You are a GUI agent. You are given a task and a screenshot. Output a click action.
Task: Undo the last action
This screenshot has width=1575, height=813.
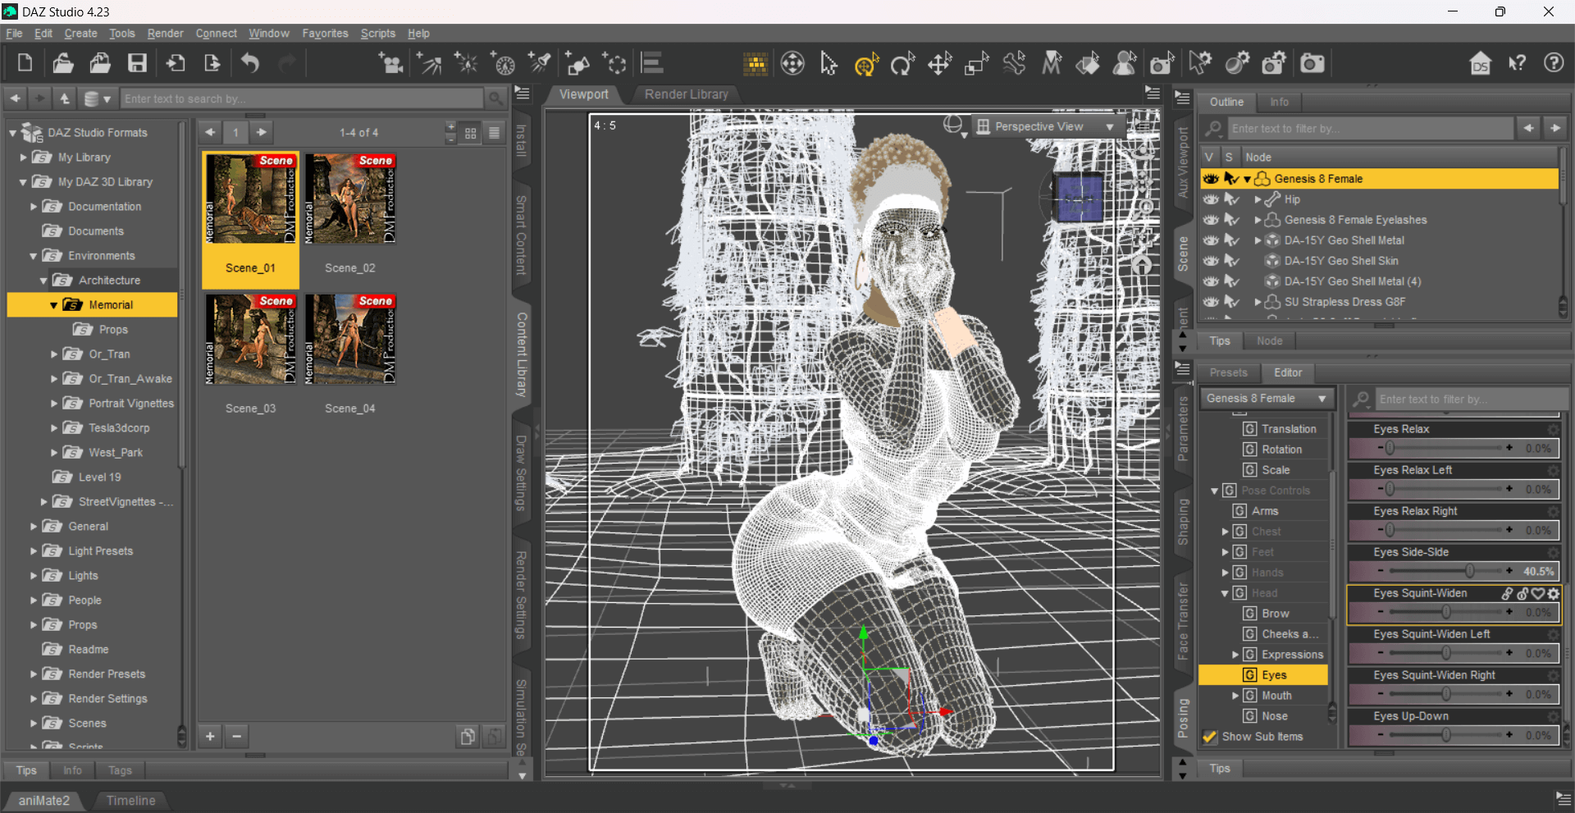click(249, 63)
